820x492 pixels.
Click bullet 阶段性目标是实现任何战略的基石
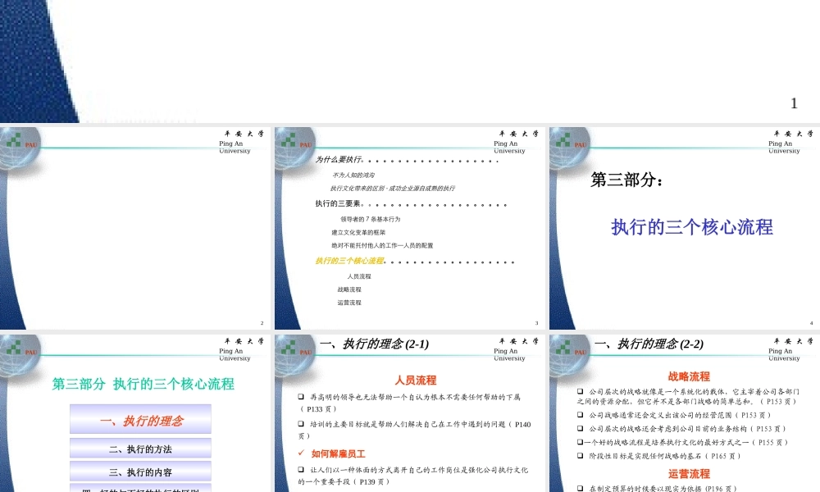[659, 456]
